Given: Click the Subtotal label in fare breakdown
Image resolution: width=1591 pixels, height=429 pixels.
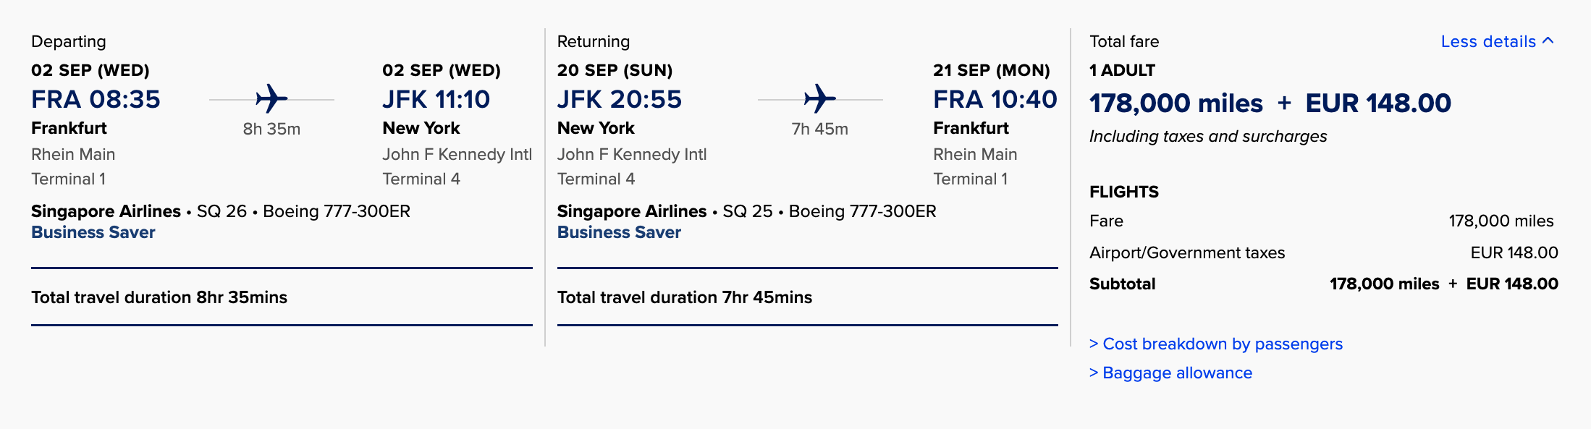Looking at the screenshot, I should (1122, 284).
